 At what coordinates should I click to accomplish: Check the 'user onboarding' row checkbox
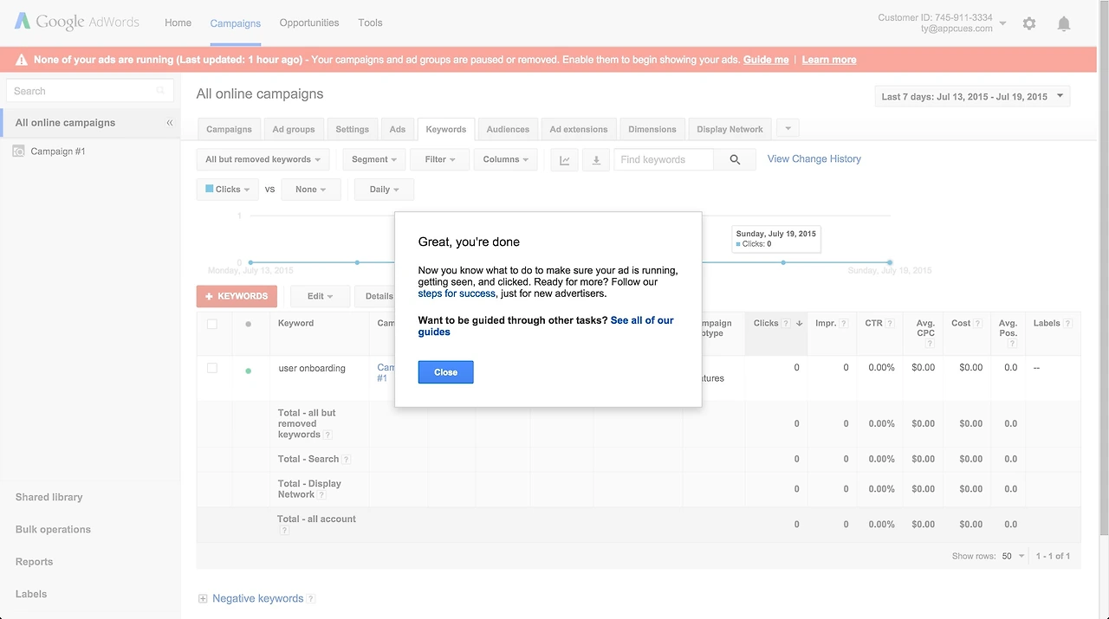pos(212,368)
